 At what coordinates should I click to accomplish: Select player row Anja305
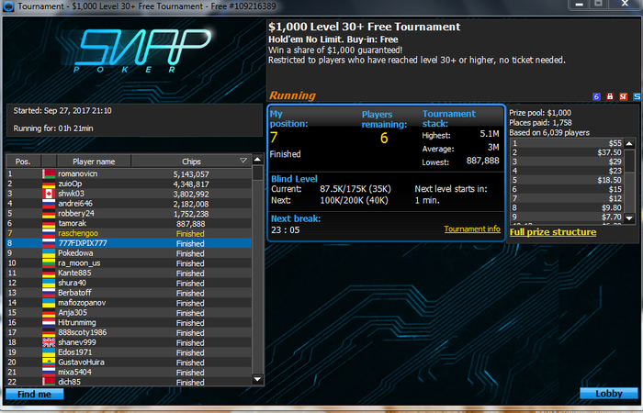pyautogui.click(x=129, y=313)
